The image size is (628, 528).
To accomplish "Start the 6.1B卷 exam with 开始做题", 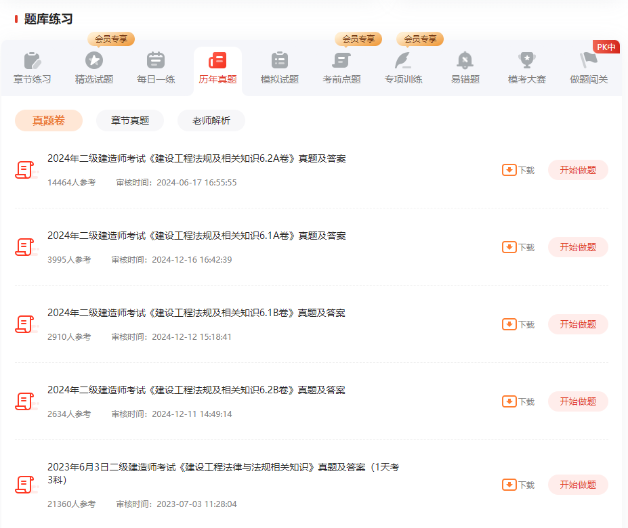I will [x=578, y=324].
